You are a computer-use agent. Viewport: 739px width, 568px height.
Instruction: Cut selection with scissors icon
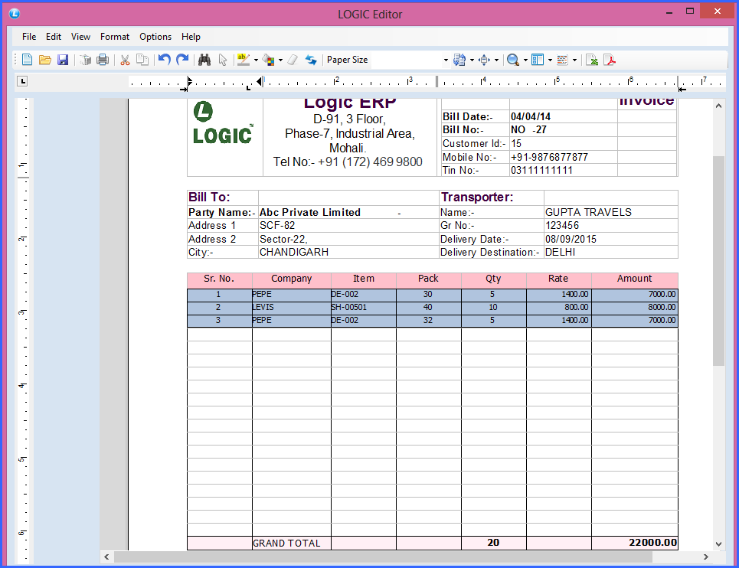pyautogui.click(x=125, y=60)
